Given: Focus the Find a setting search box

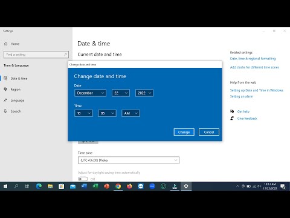Looking at the screenshot, I should point(36,54).
